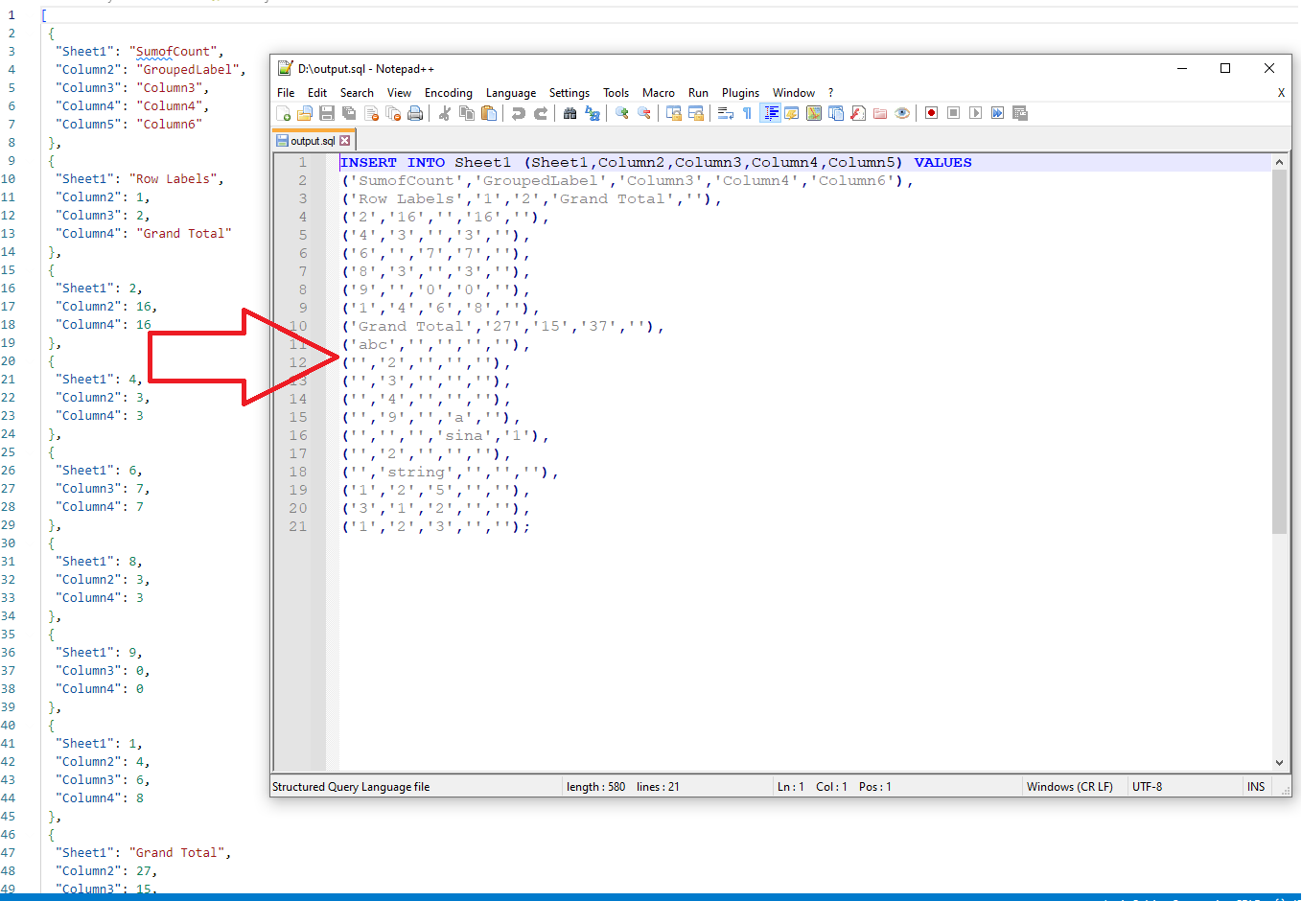The image size is (1302, 901).
Task: Click the 'sina' value on line 16
Action: 464,436
